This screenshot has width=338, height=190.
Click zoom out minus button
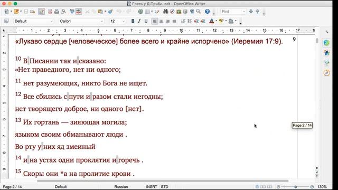pos(278,187)
